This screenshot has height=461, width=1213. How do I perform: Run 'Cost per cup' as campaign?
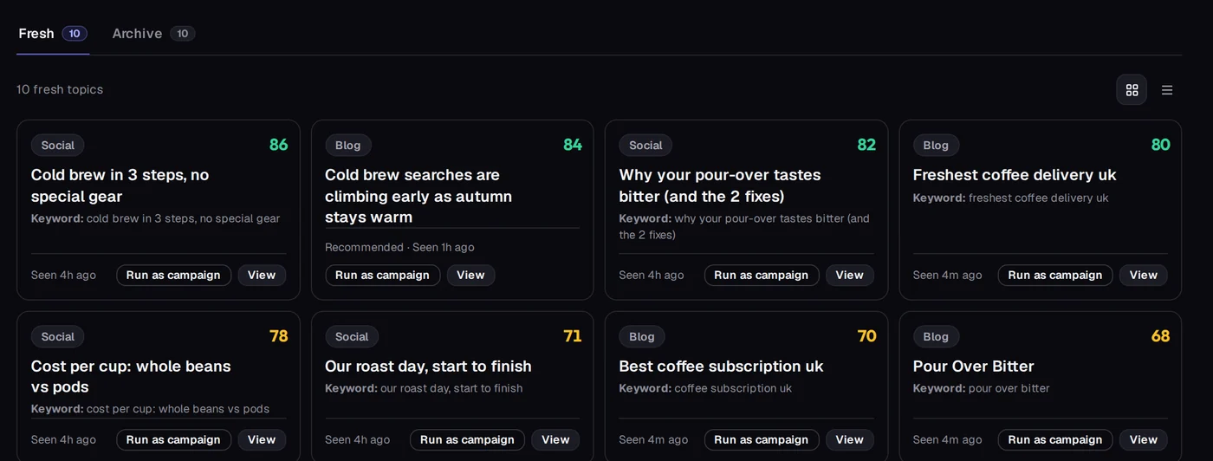click(173, 440)
